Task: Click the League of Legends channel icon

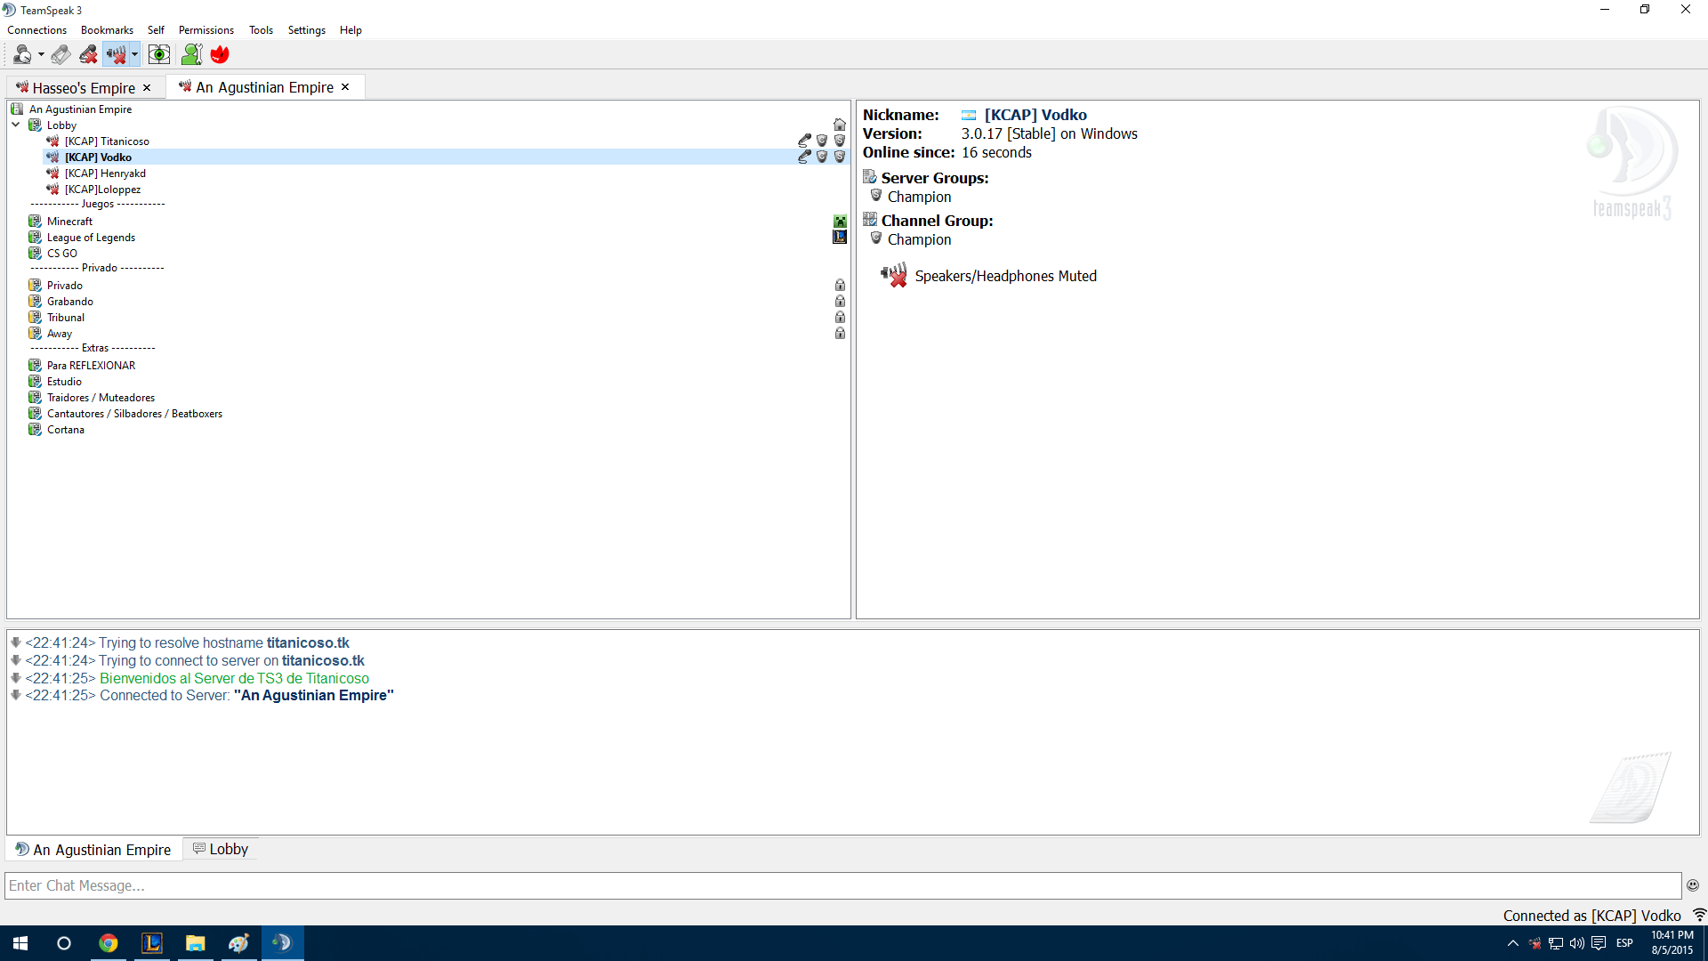Action: click(x=840, y=237)
